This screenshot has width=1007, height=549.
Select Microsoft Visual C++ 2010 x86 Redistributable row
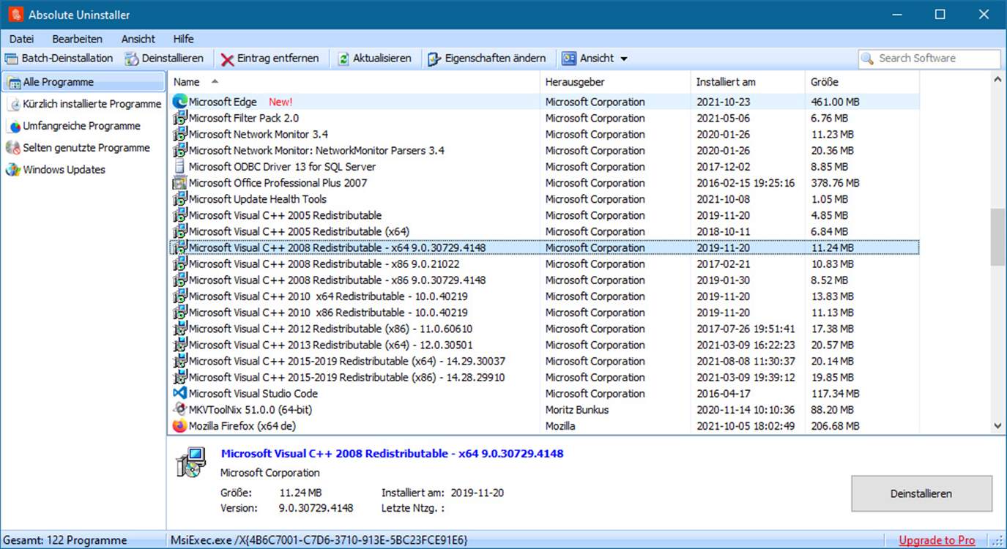[x=544, y=313]
